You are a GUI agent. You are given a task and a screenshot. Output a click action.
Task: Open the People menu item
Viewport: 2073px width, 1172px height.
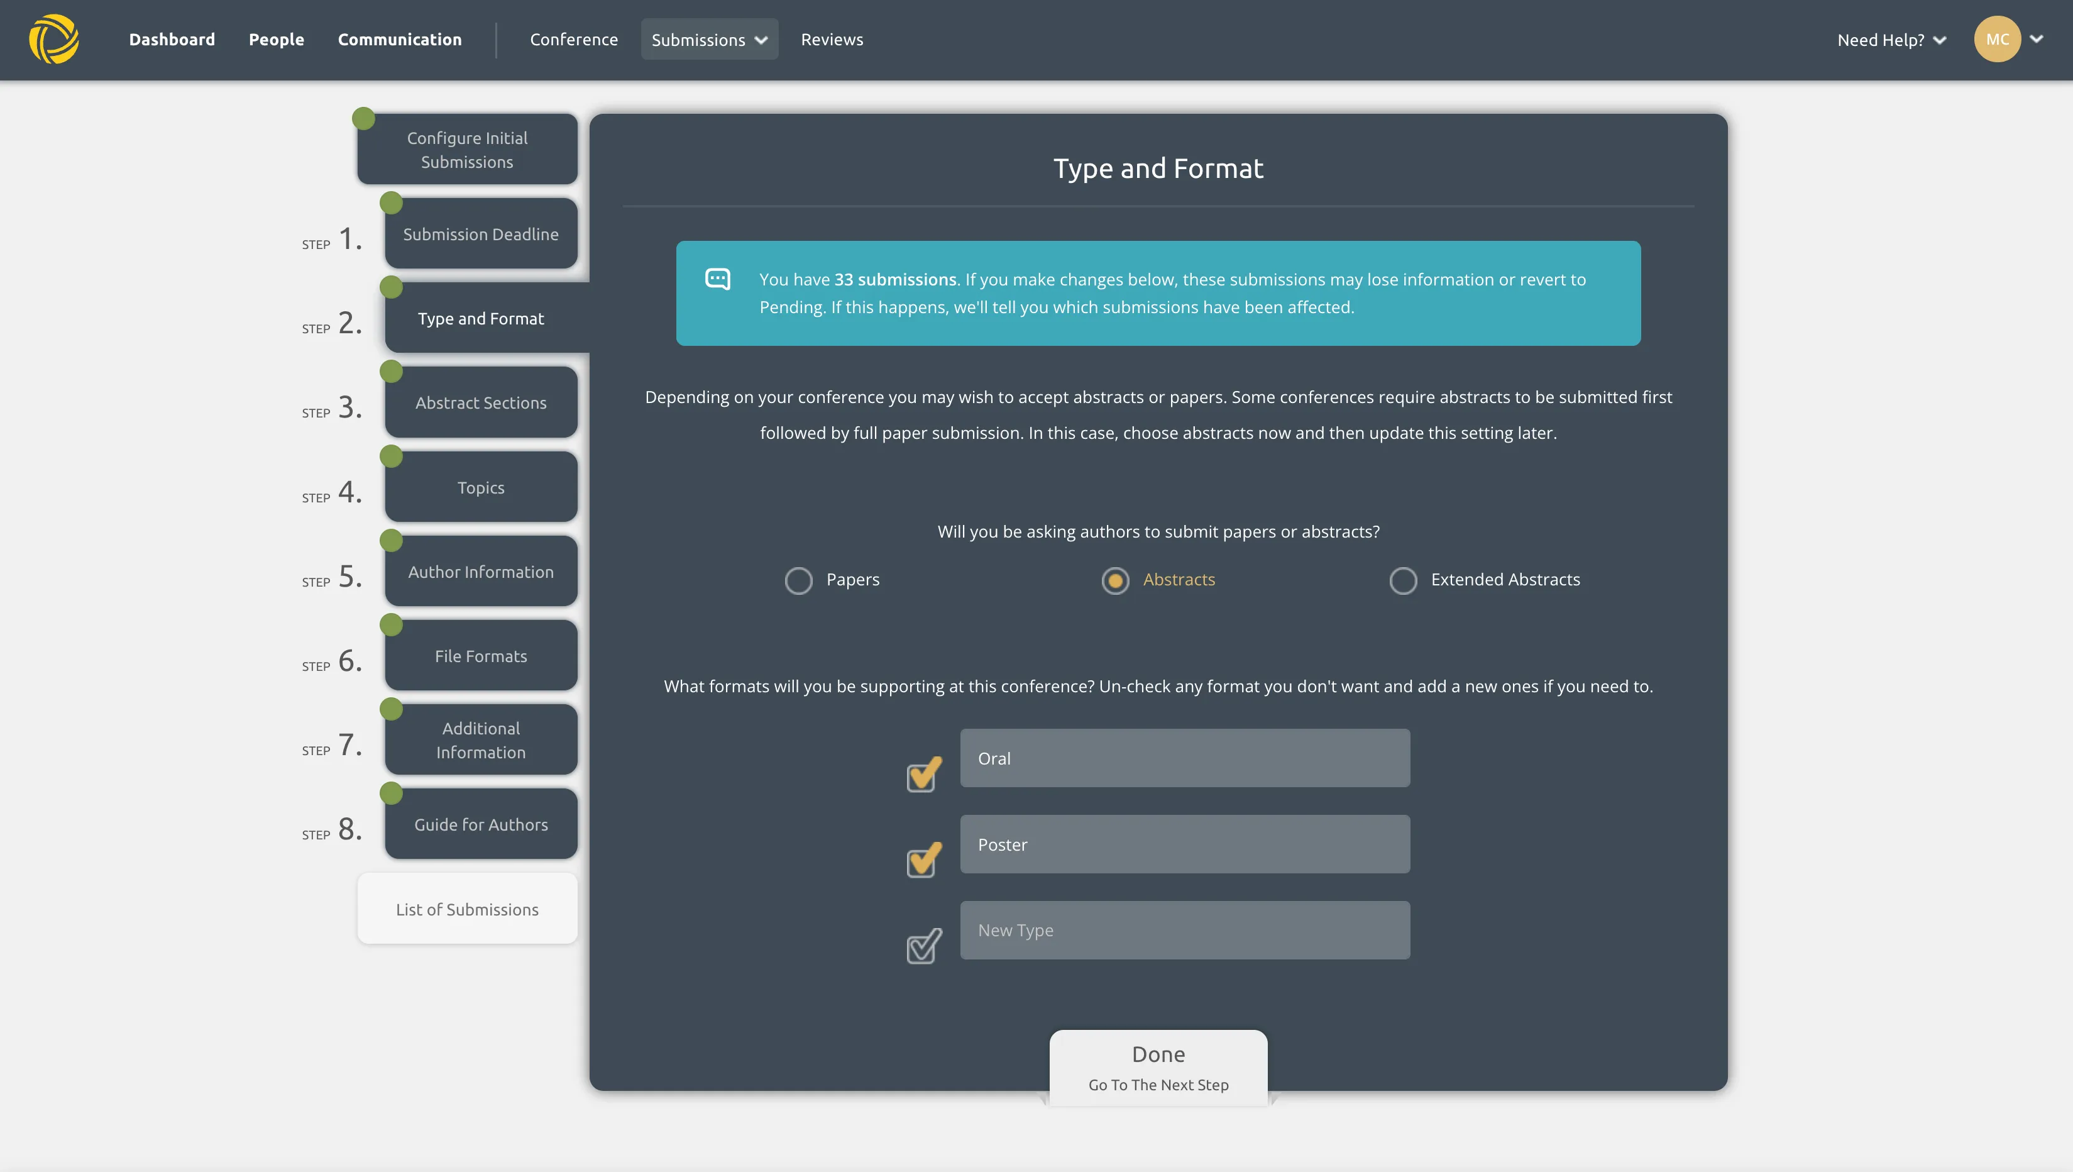[x=276, y=40]
